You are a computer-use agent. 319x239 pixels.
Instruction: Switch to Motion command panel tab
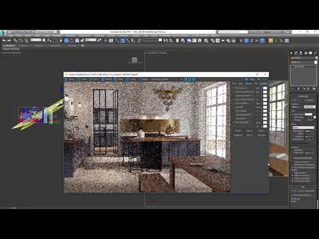(306, 53)
